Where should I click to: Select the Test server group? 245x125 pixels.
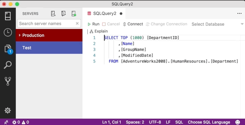click(x=49, y=48)
